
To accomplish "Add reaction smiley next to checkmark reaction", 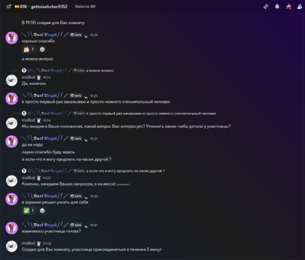I will coord(42,211).
